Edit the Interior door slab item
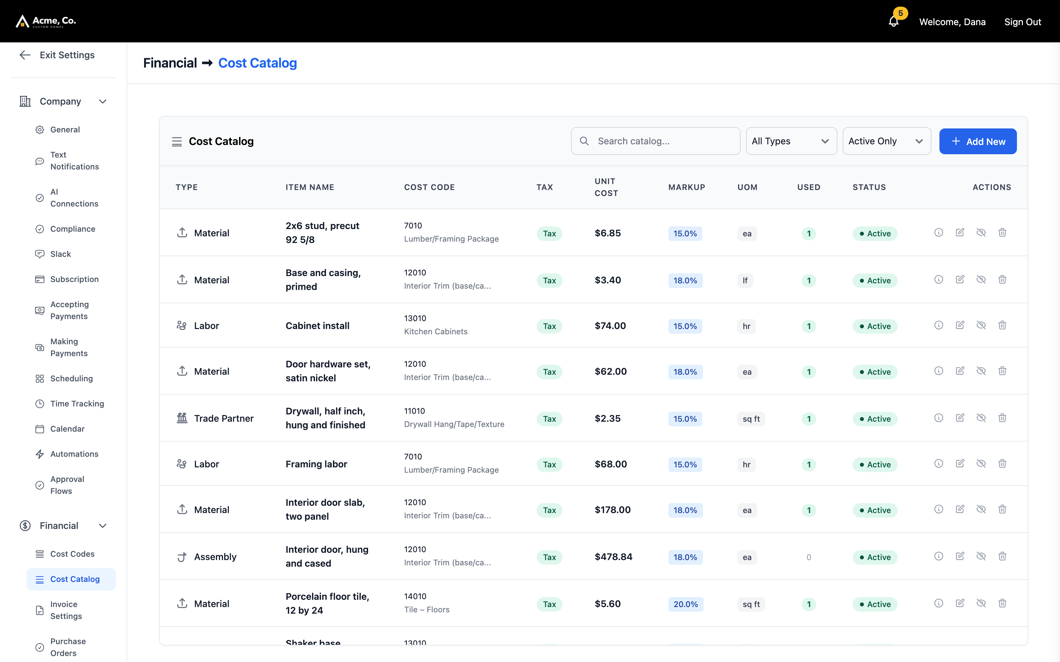This screenshot has width=1060, height=662. tap(960, 509)
